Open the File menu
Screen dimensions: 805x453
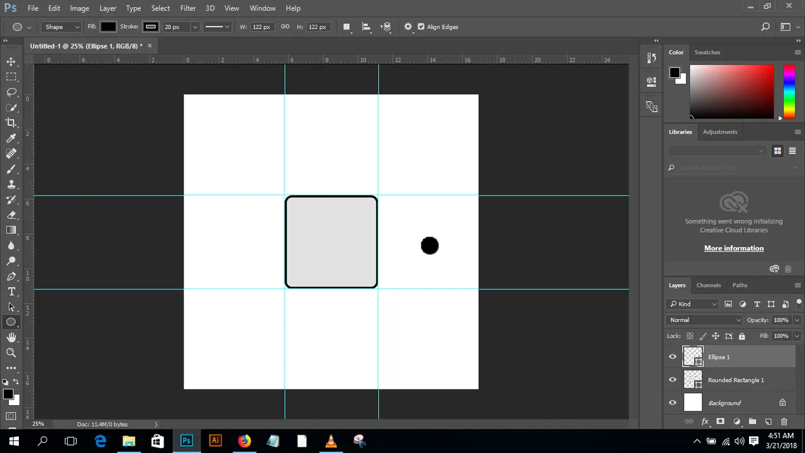[x=33, y=8]
